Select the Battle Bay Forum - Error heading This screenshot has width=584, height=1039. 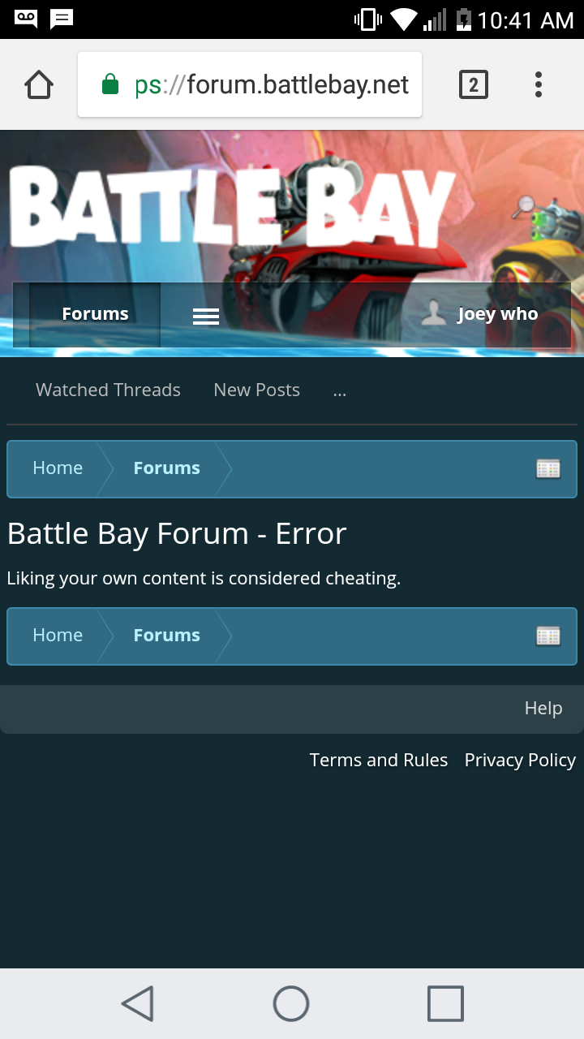[177, 533]
